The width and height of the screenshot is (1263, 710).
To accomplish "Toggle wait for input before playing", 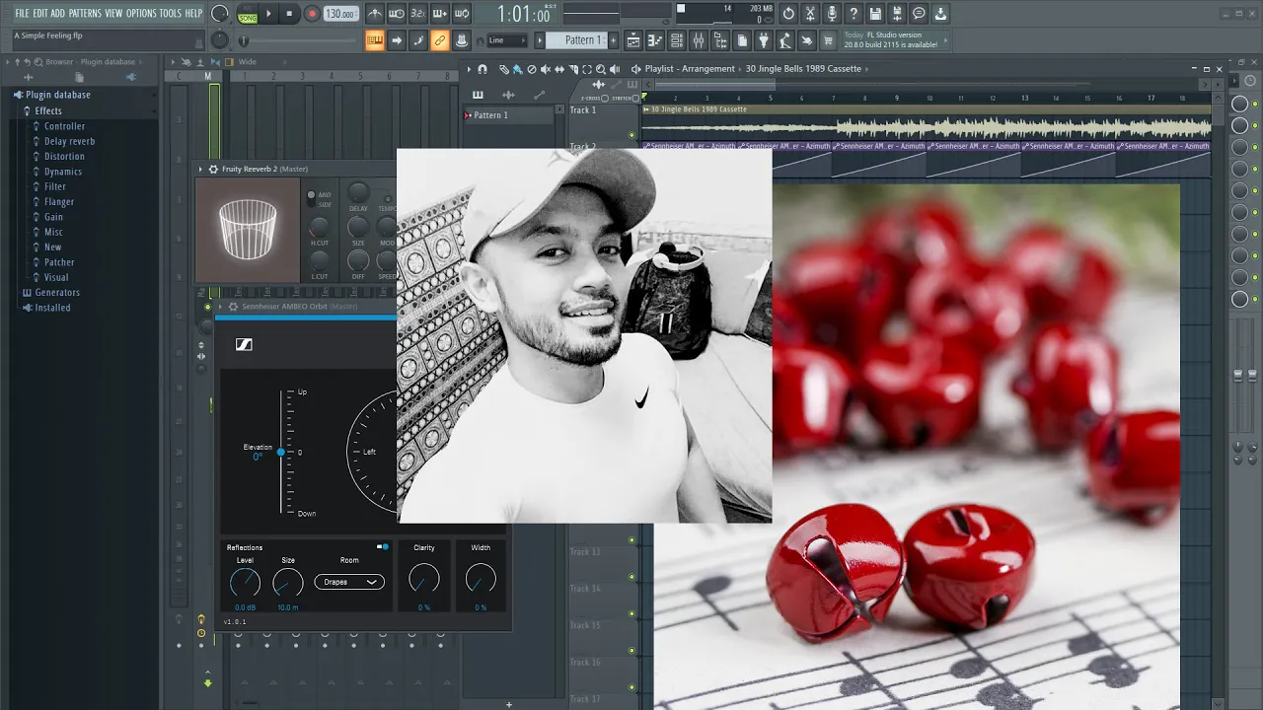I will coord(397,14).
